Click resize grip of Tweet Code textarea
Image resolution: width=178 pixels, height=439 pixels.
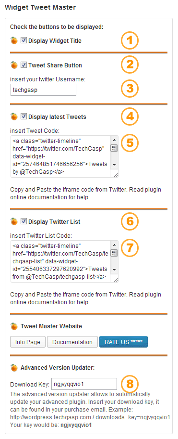coord(114,173)
